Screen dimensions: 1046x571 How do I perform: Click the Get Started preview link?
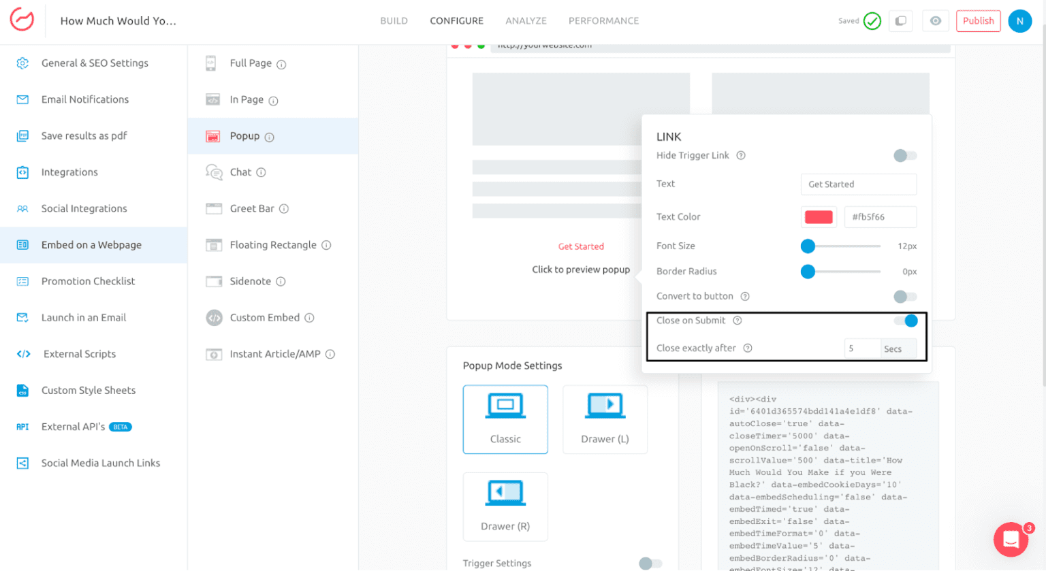point(581,246)
